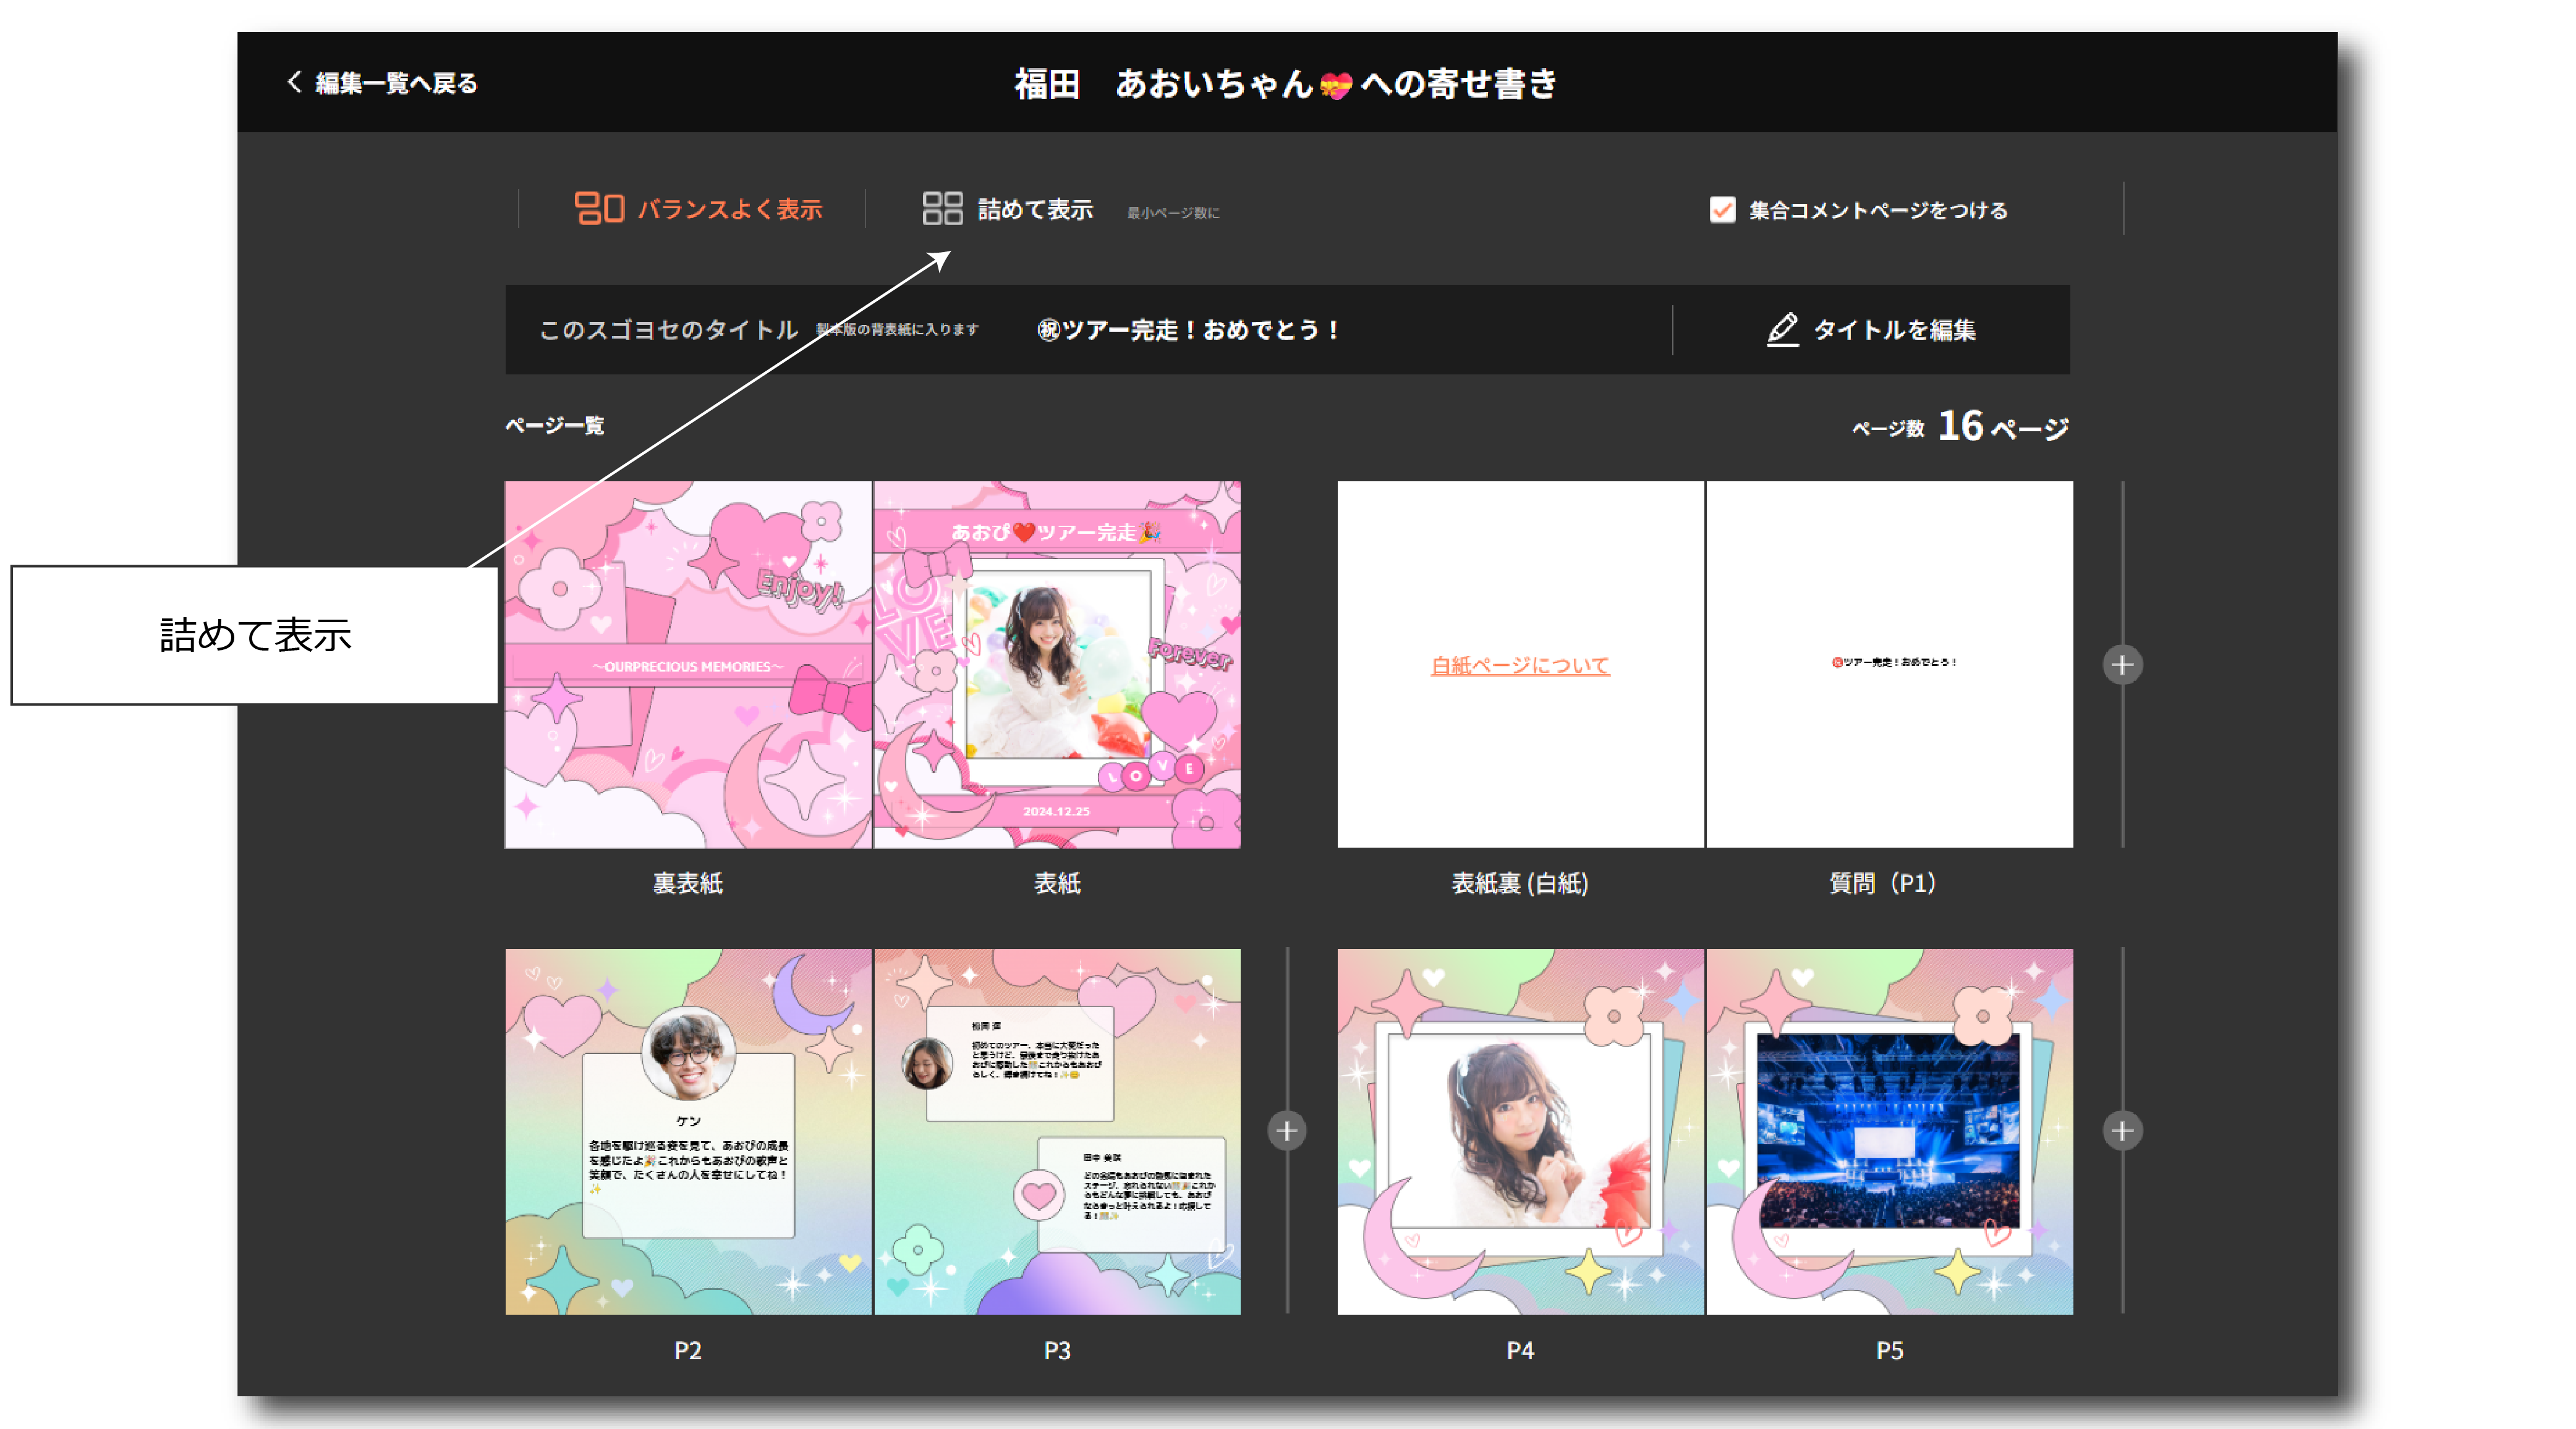Open page P4 with the portrait photo
Image resolution: width=2576 pixels, height=1429 pixels.
1520,1130
